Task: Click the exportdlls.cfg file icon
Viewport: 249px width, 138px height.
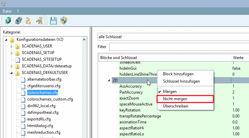Action: pos(23,119)
